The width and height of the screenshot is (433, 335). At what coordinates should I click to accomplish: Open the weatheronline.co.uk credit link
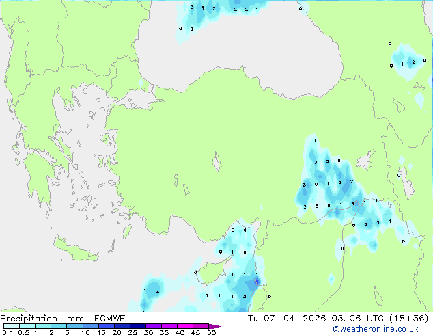376,329
